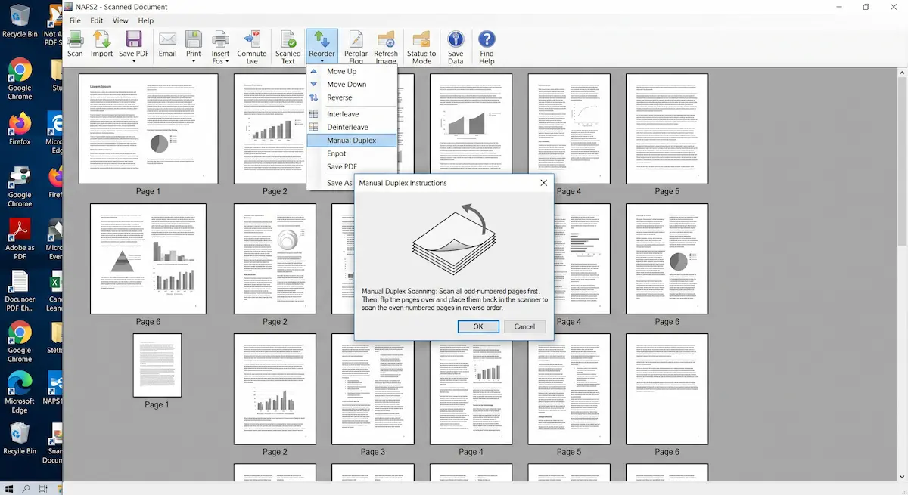Choose Move Down in the Reorder menu
This screenshot has height=495, width=908.
click(x=352, y=85)
